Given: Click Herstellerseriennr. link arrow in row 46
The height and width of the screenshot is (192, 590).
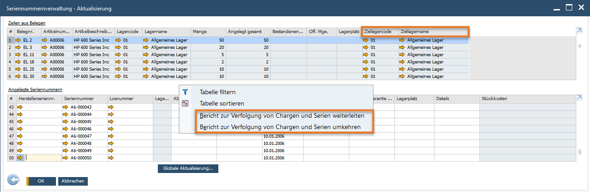Looking at the screenshot, I should tap(20, 129).
